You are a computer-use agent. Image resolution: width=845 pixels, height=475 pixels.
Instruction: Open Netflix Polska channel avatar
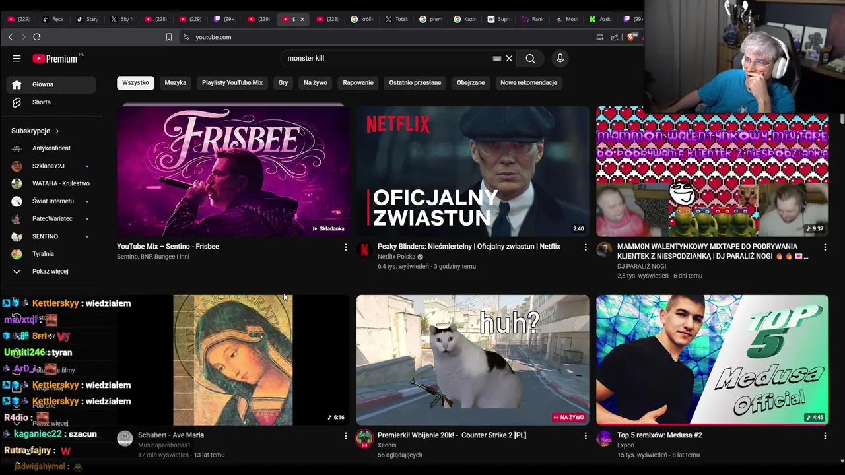364,249
